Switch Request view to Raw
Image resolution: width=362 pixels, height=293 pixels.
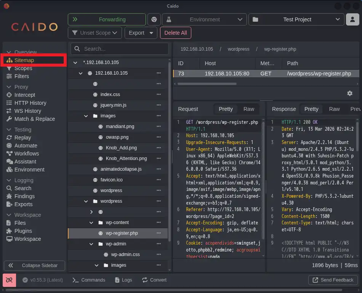coord(248,109)
